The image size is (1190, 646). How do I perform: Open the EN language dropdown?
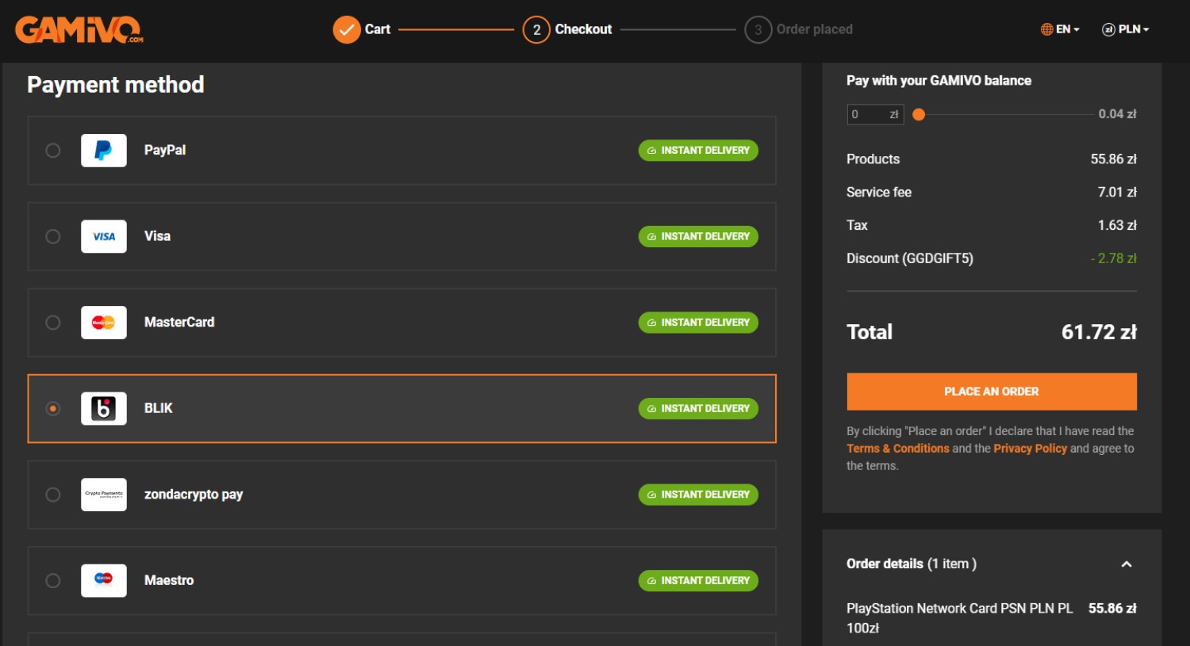[1060, 29]
